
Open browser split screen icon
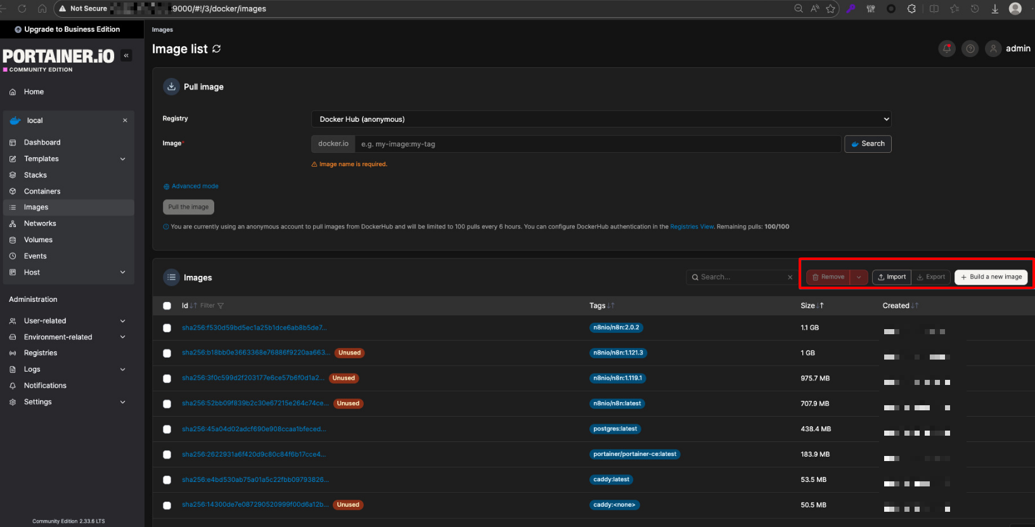(934, 9)
